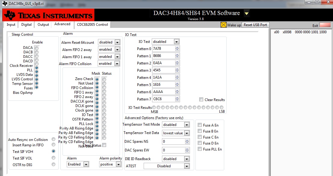Click the LSB IO Test Results indicator

click(x=221, y=107)
